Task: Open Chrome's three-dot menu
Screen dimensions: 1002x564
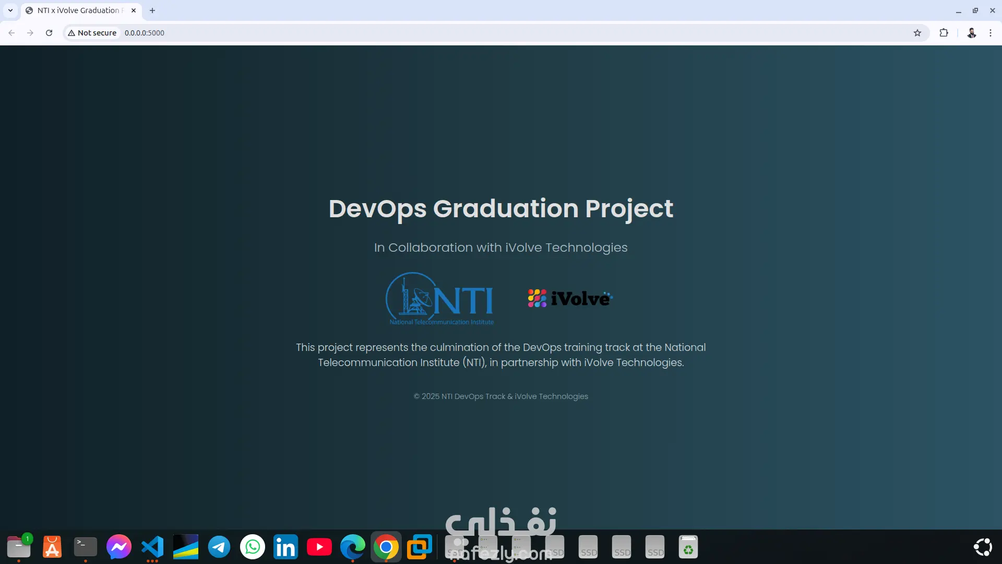Action: pyautogui.click(x=991, y=33)
